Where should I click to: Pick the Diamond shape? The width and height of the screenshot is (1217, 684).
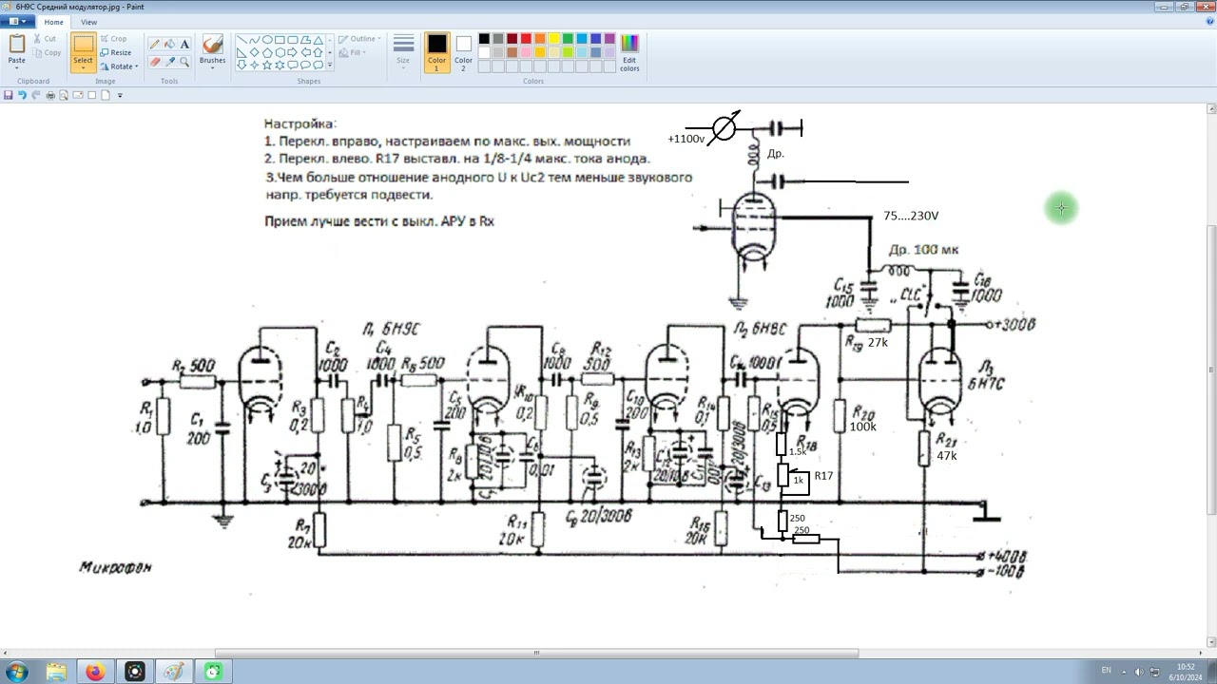pos(254,52)
